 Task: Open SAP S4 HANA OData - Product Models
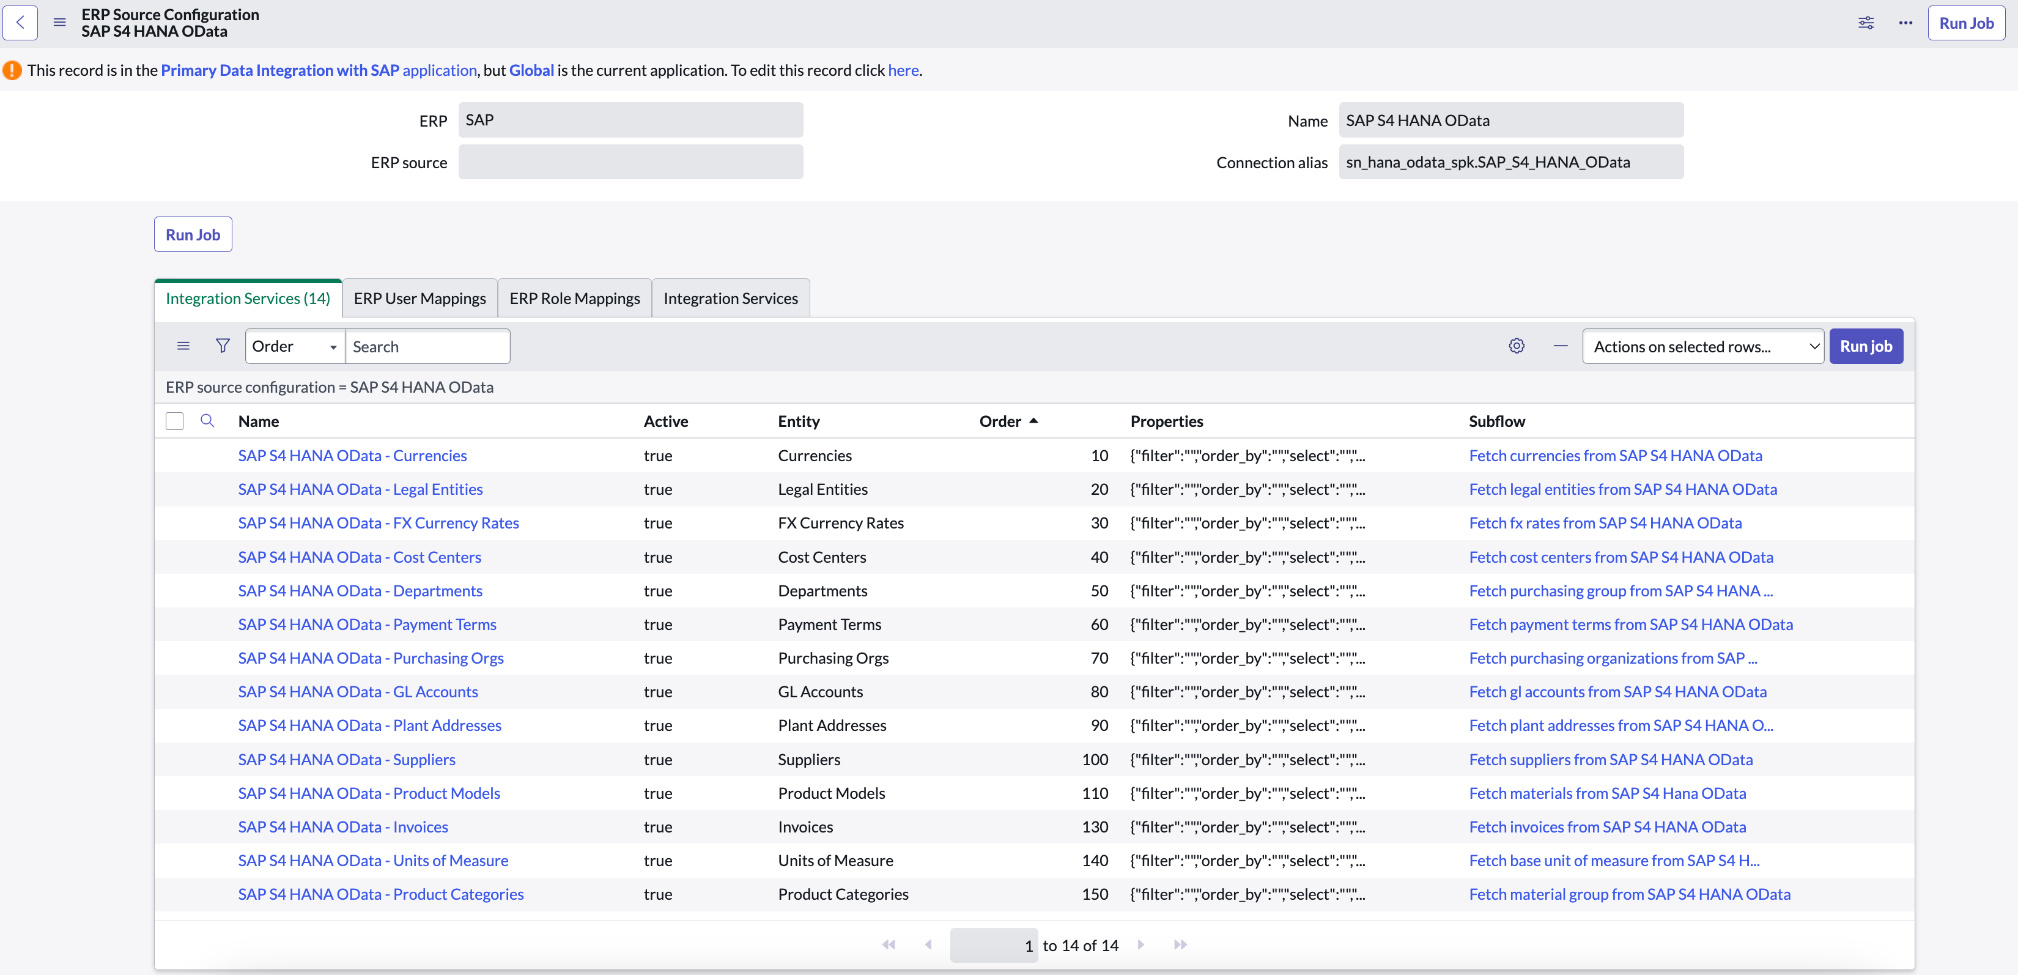click(x=369, y=793)
